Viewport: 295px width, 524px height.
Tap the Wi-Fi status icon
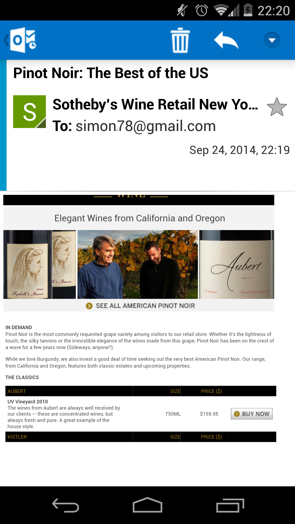[221, 10]
